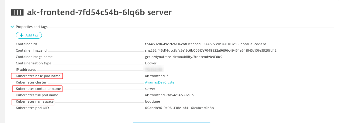Click the boutique namespace value
The image size is (339, 123).
point(152,101)
